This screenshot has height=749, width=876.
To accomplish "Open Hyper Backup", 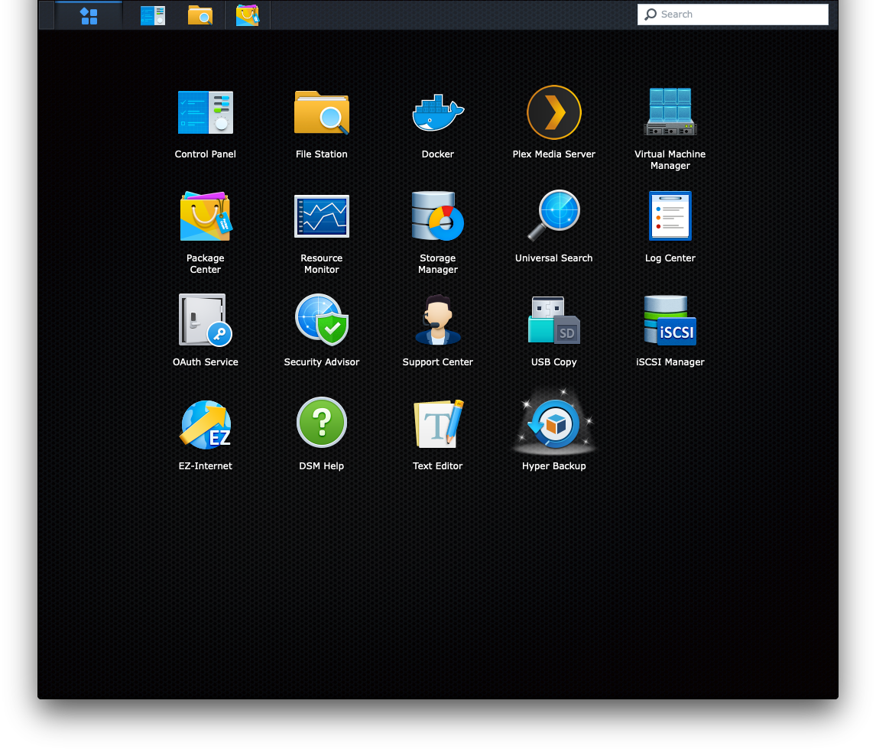I will pyautogui.click(x=553, y=424).
